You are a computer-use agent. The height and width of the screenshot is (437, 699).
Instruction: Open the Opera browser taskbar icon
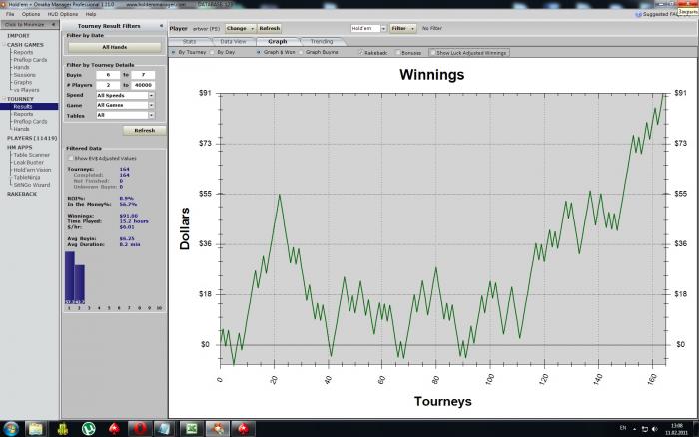(140, 429)
